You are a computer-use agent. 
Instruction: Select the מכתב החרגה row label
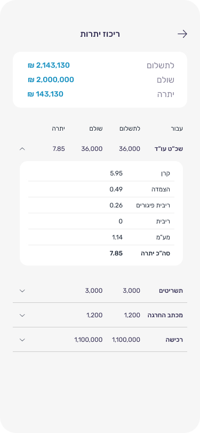165,315
